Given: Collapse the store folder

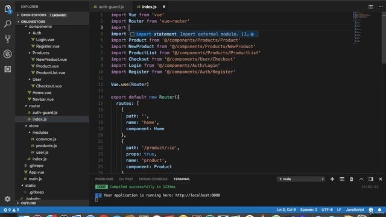Looking at the screenshot, I should pos(34,126).
